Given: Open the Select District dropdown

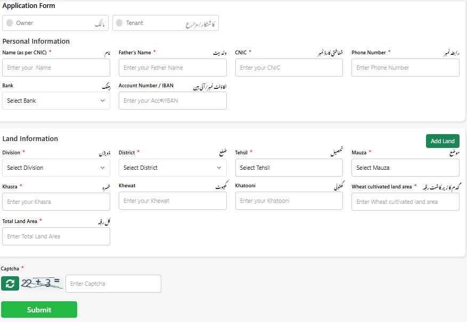Looking at the screenshot, I should coord(173,168).
